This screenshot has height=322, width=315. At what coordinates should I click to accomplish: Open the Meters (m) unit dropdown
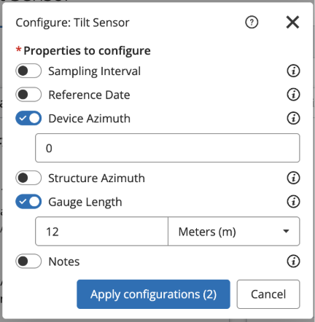(x=234, y=232)
